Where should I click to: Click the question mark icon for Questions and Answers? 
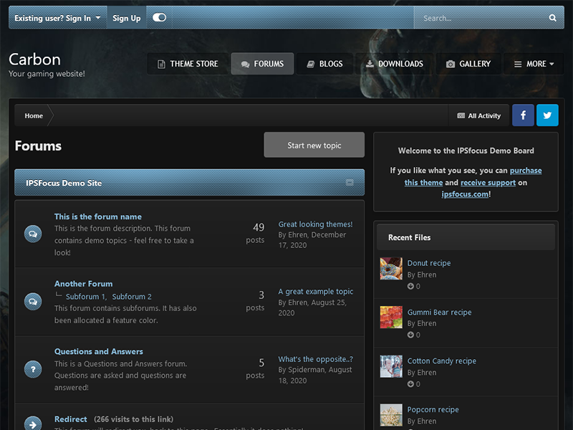pyautogui.click(x=32, y=369)
